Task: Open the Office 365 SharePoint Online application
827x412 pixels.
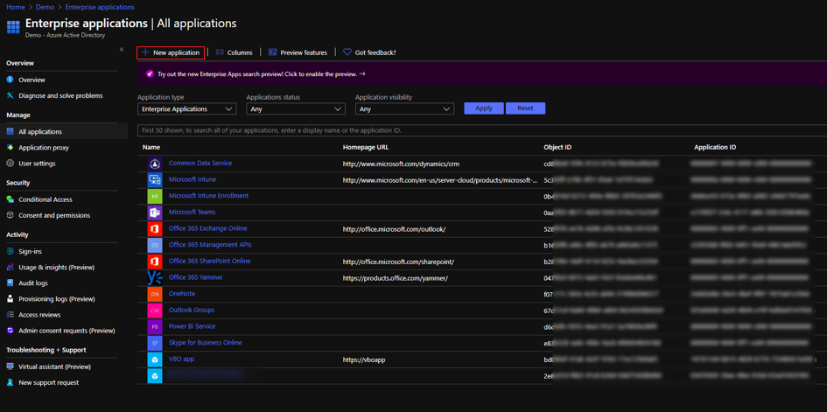Action: click(209, 261)
